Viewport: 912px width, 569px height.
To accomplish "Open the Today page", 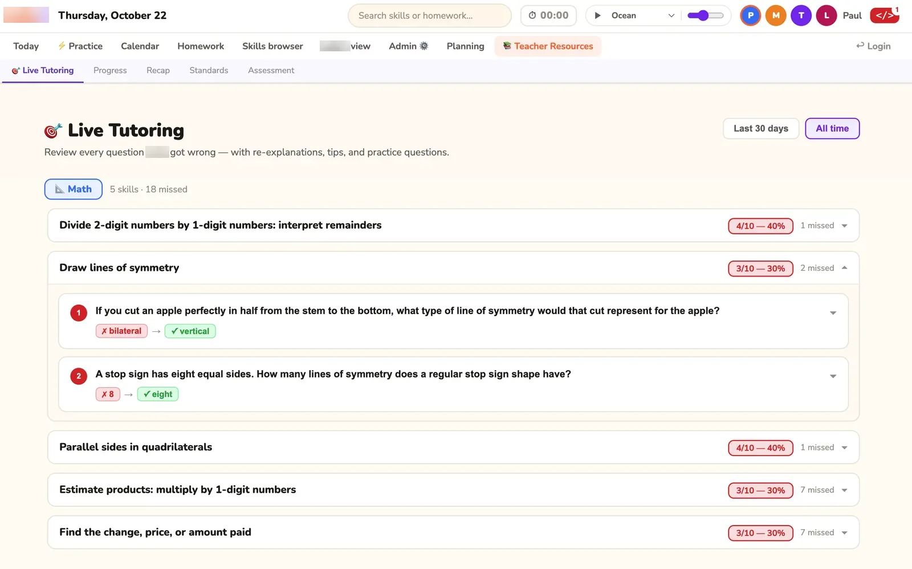I will click(26, 46).
